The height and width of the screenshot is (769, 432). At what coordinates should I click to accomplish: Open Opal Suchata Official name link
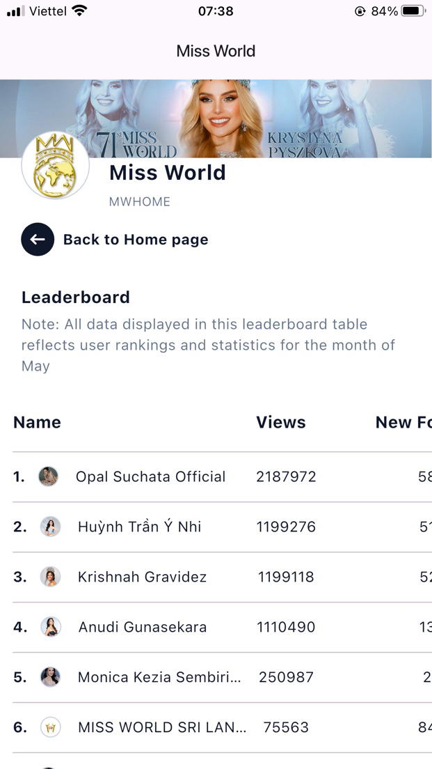[150, 476]
